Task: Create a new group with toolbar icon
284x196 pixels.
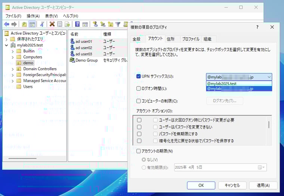Action: click(103, 24)
